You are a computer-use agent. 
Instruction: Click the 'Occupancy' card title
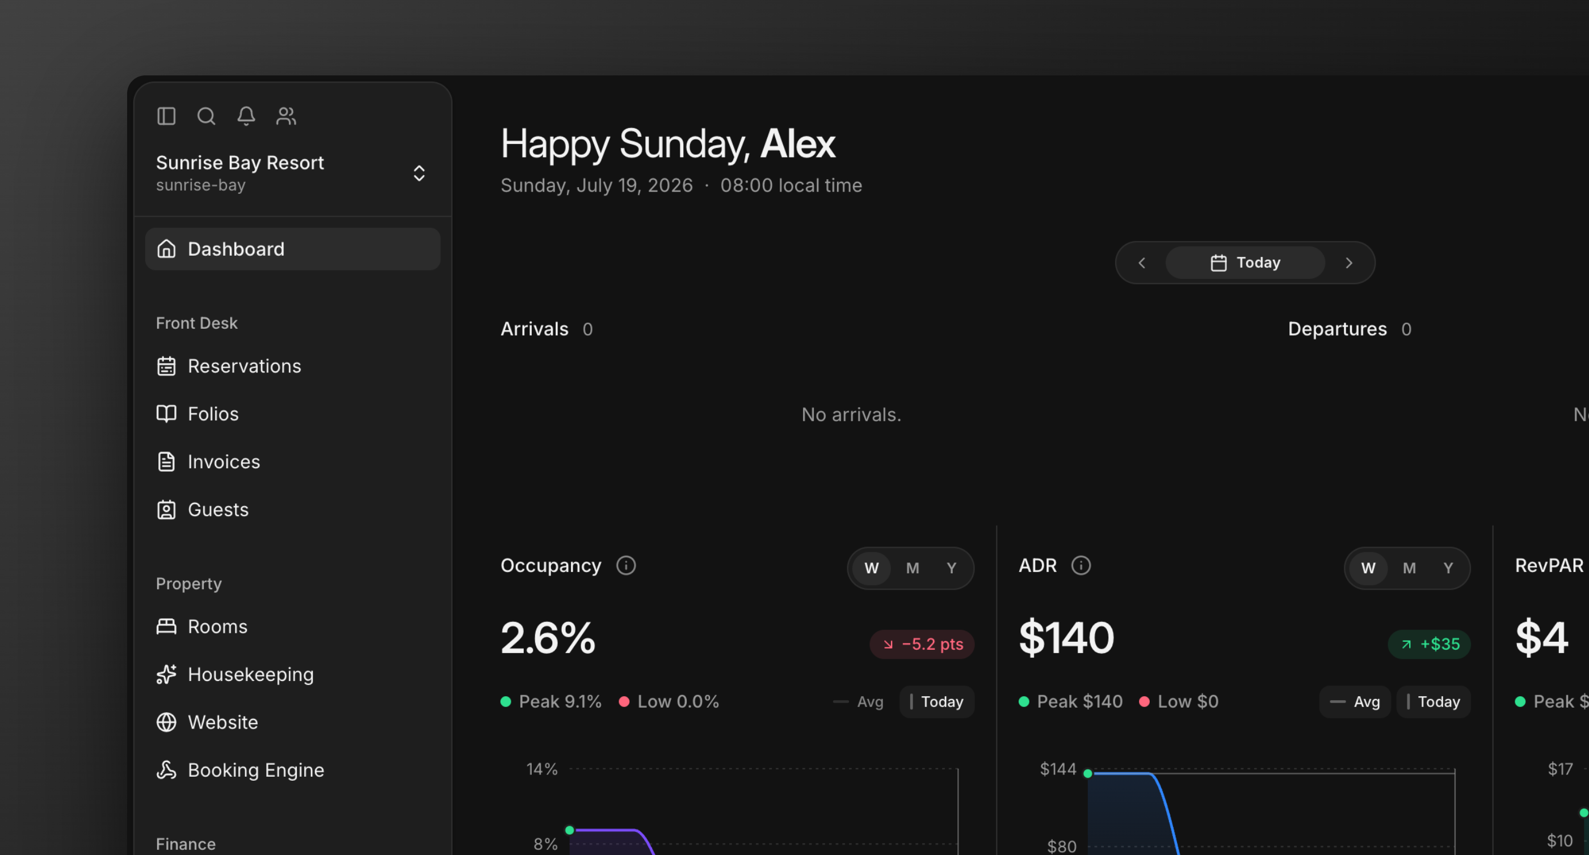point(550,565)
